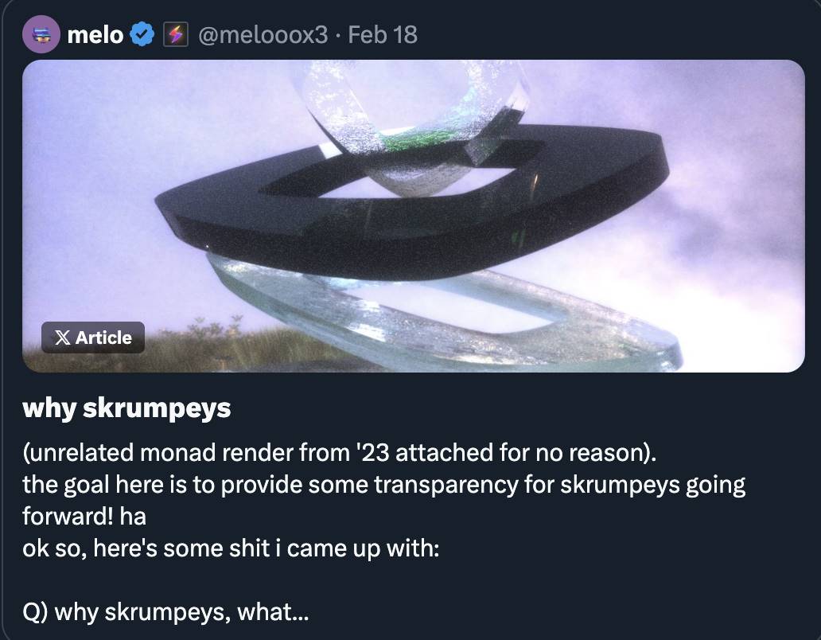821x640 pixels.
Task: Click the @melooox3 handle
Action: pos(263,35)
